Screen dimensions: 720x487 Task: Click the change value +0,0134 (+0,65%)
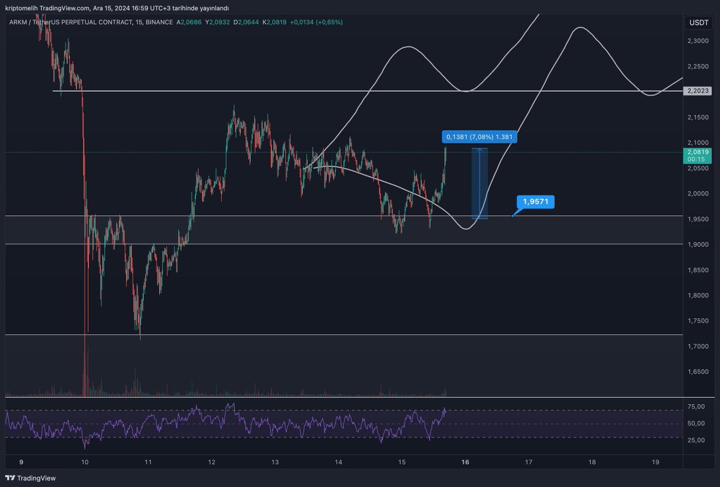click(316, 22)
